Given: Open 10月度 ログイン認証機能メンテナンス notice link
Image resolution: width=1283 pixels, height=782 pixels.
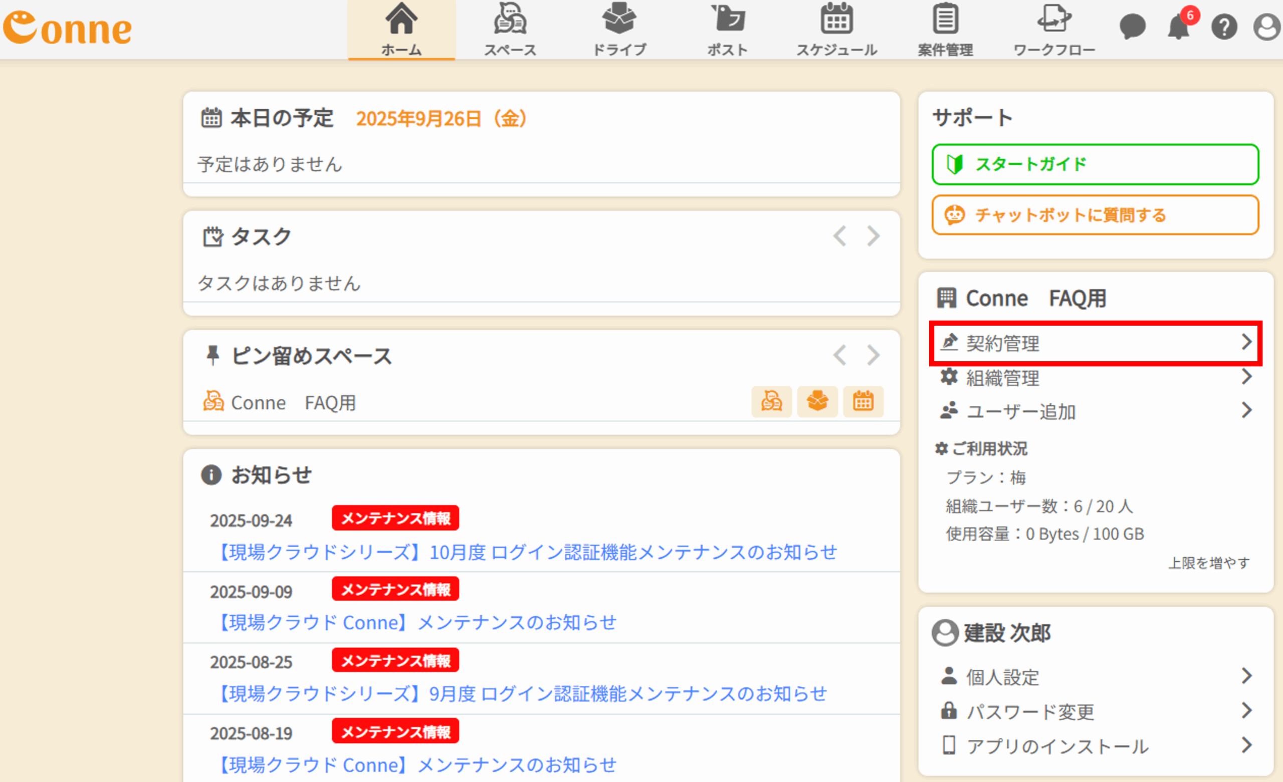Looking at the screenshot, I should click(x=527, y=552).
